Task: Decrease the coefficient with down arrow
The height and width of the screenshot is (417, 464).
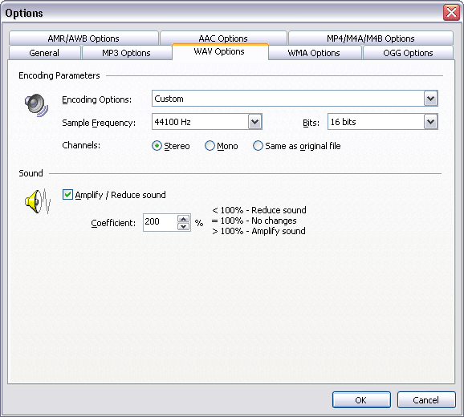Action: (184, 226)
